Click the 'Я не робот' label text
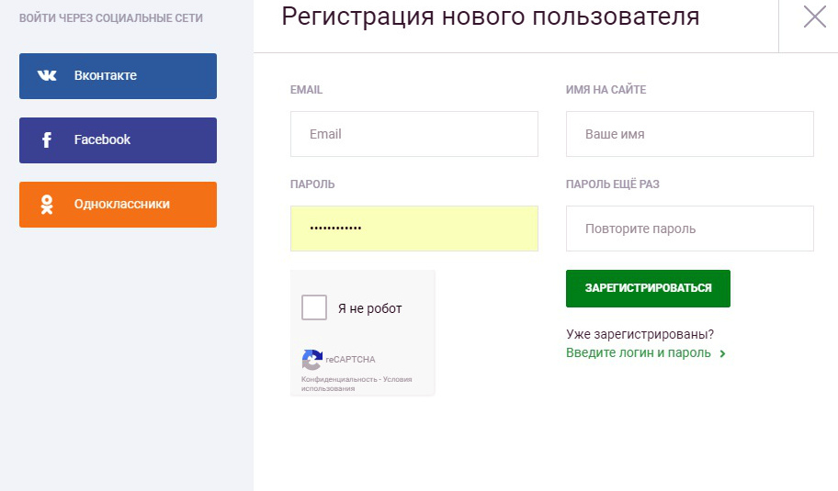This screenshot has width=838, height=491. pos(369,308)
